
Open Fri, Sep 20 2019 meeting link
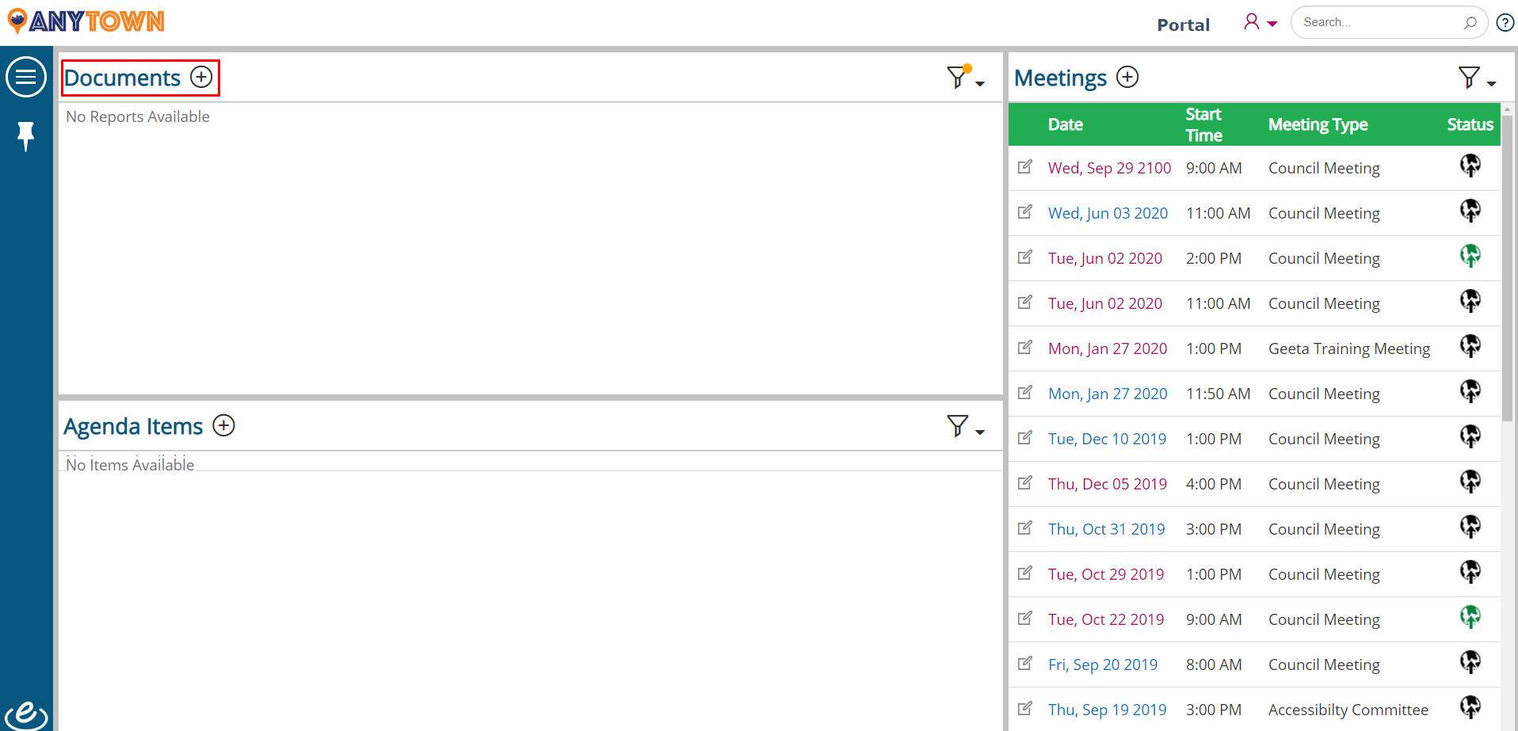(x=1103, y=664)
